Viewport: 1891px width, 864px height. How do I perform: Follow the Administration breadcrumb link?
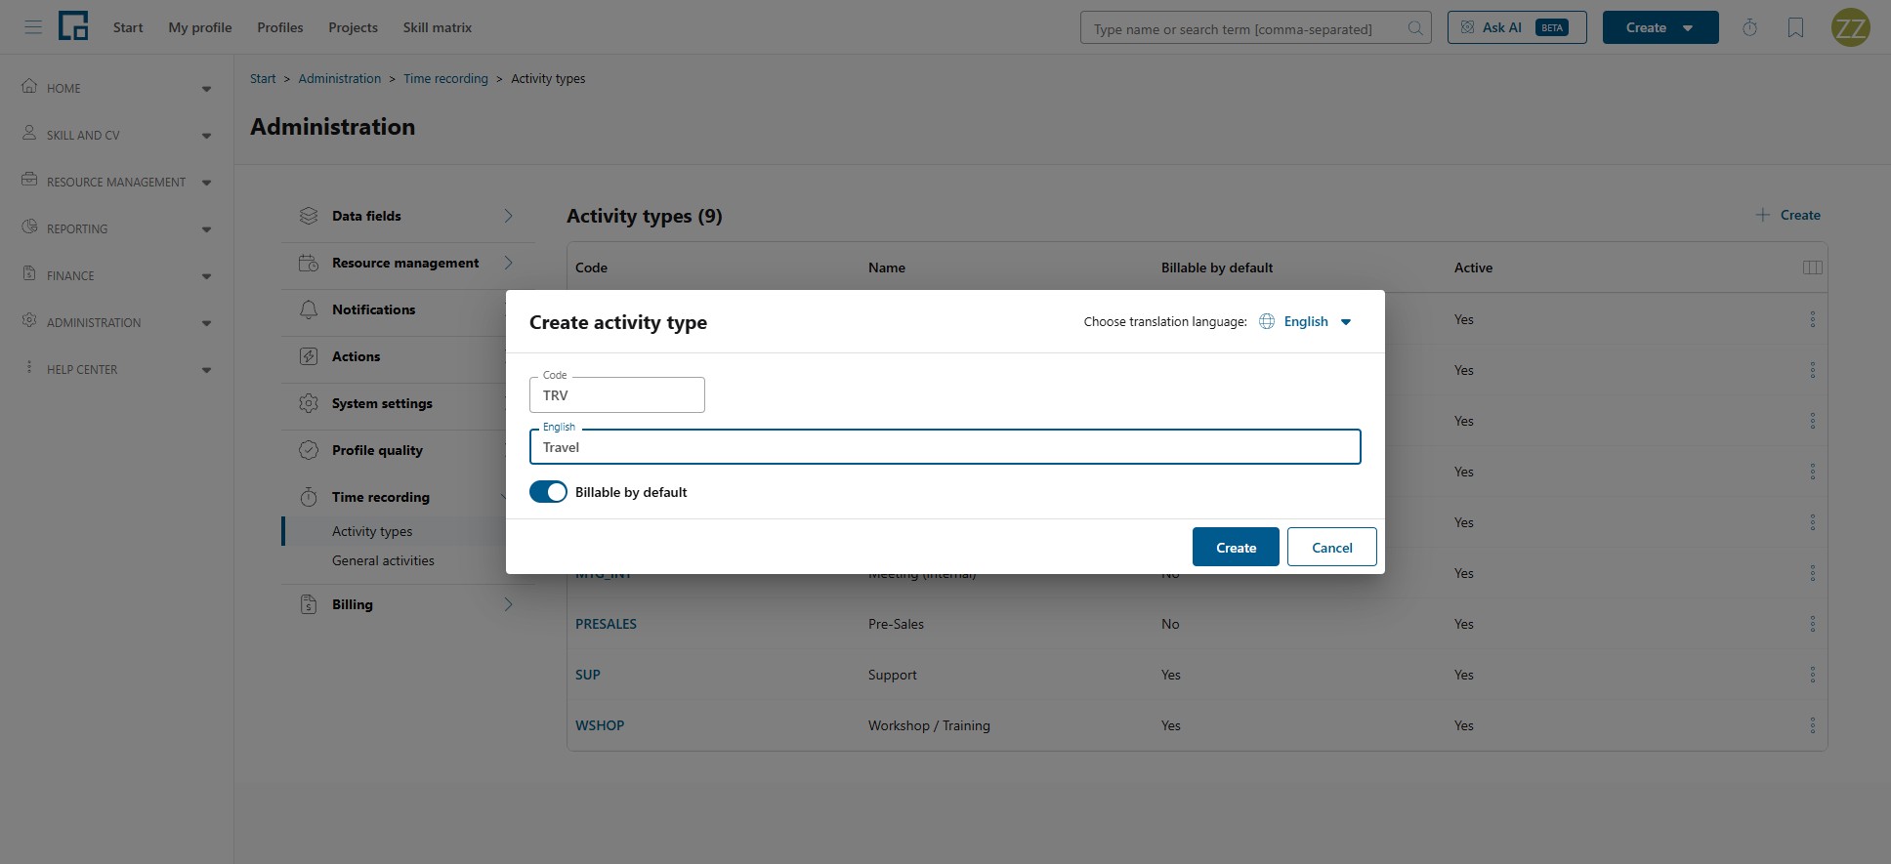(340, 78)
